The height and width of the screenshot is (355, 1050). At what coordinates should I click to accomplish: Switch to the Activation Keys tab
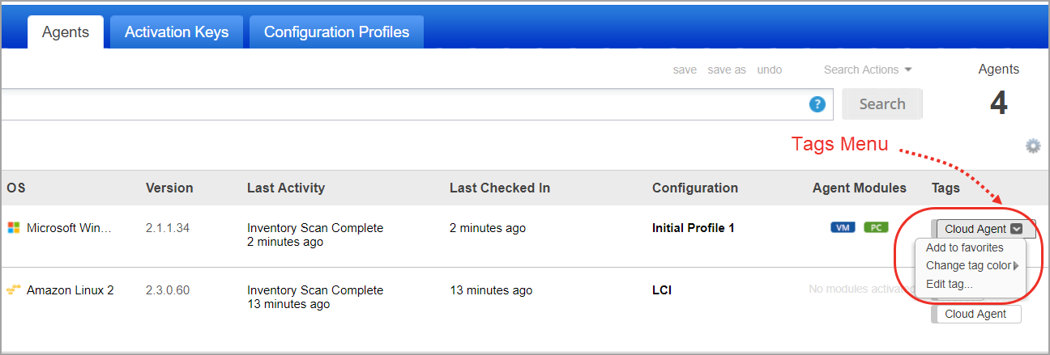coord(177,32)
